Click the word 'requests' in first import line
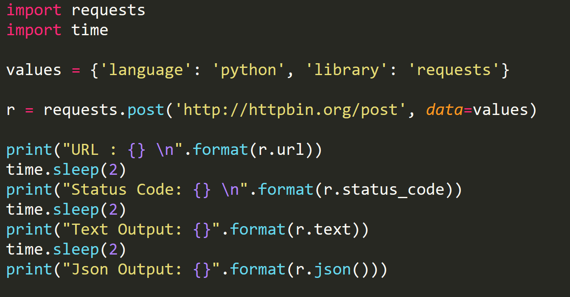Viewport: 570px width, 297px height. [x=108, y=10]
